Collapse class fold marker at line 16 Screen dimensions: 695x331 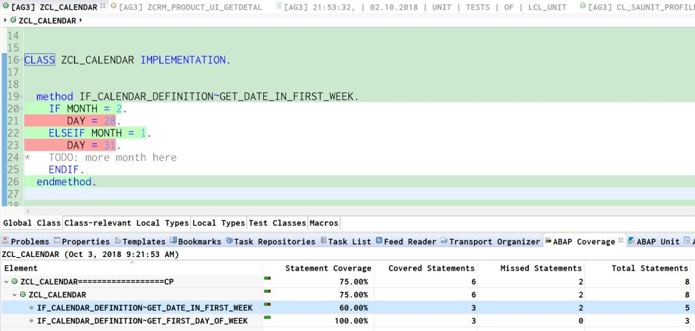coord(21,60)
